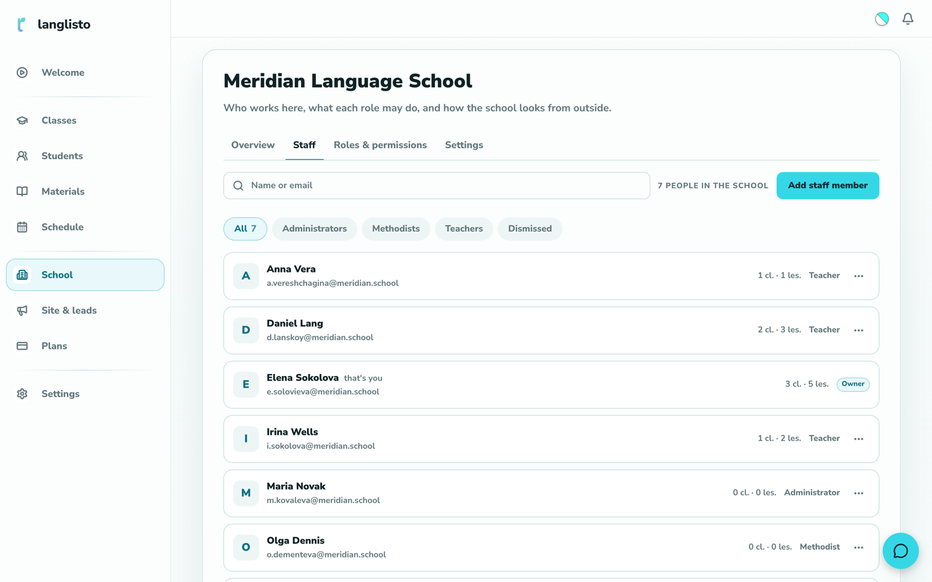
Task: Click the user avatar in header
Action: tap(882, 19)
